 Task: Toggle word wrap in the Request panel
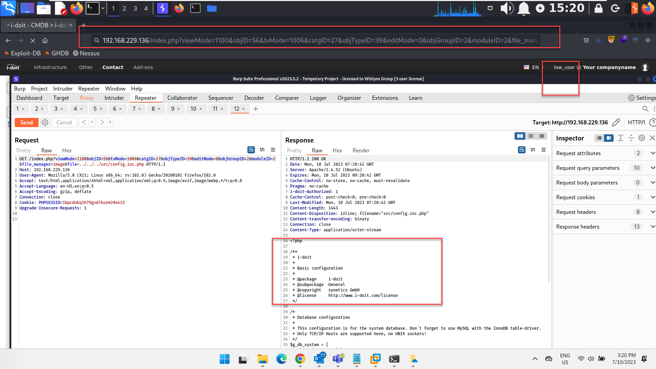pyautogui.click(x=251, y=150)
